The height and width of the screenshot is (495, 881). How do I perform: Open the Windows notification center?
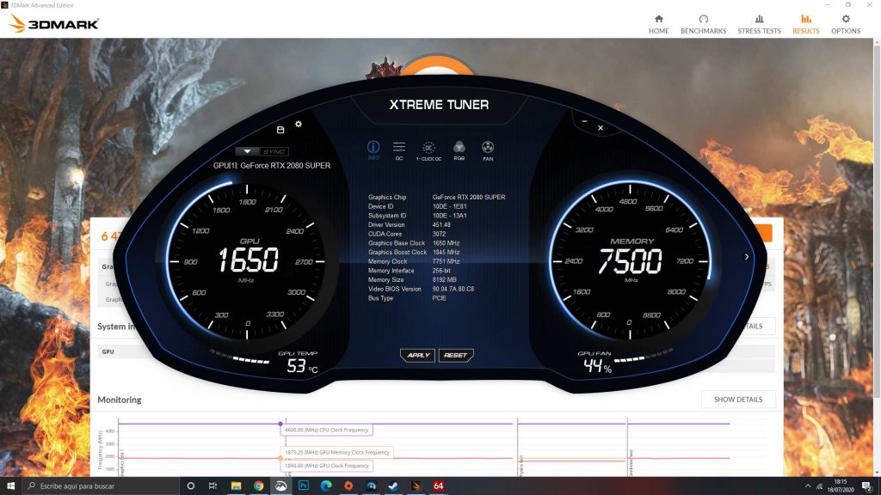pyautogui.click(x=867, y=486)
